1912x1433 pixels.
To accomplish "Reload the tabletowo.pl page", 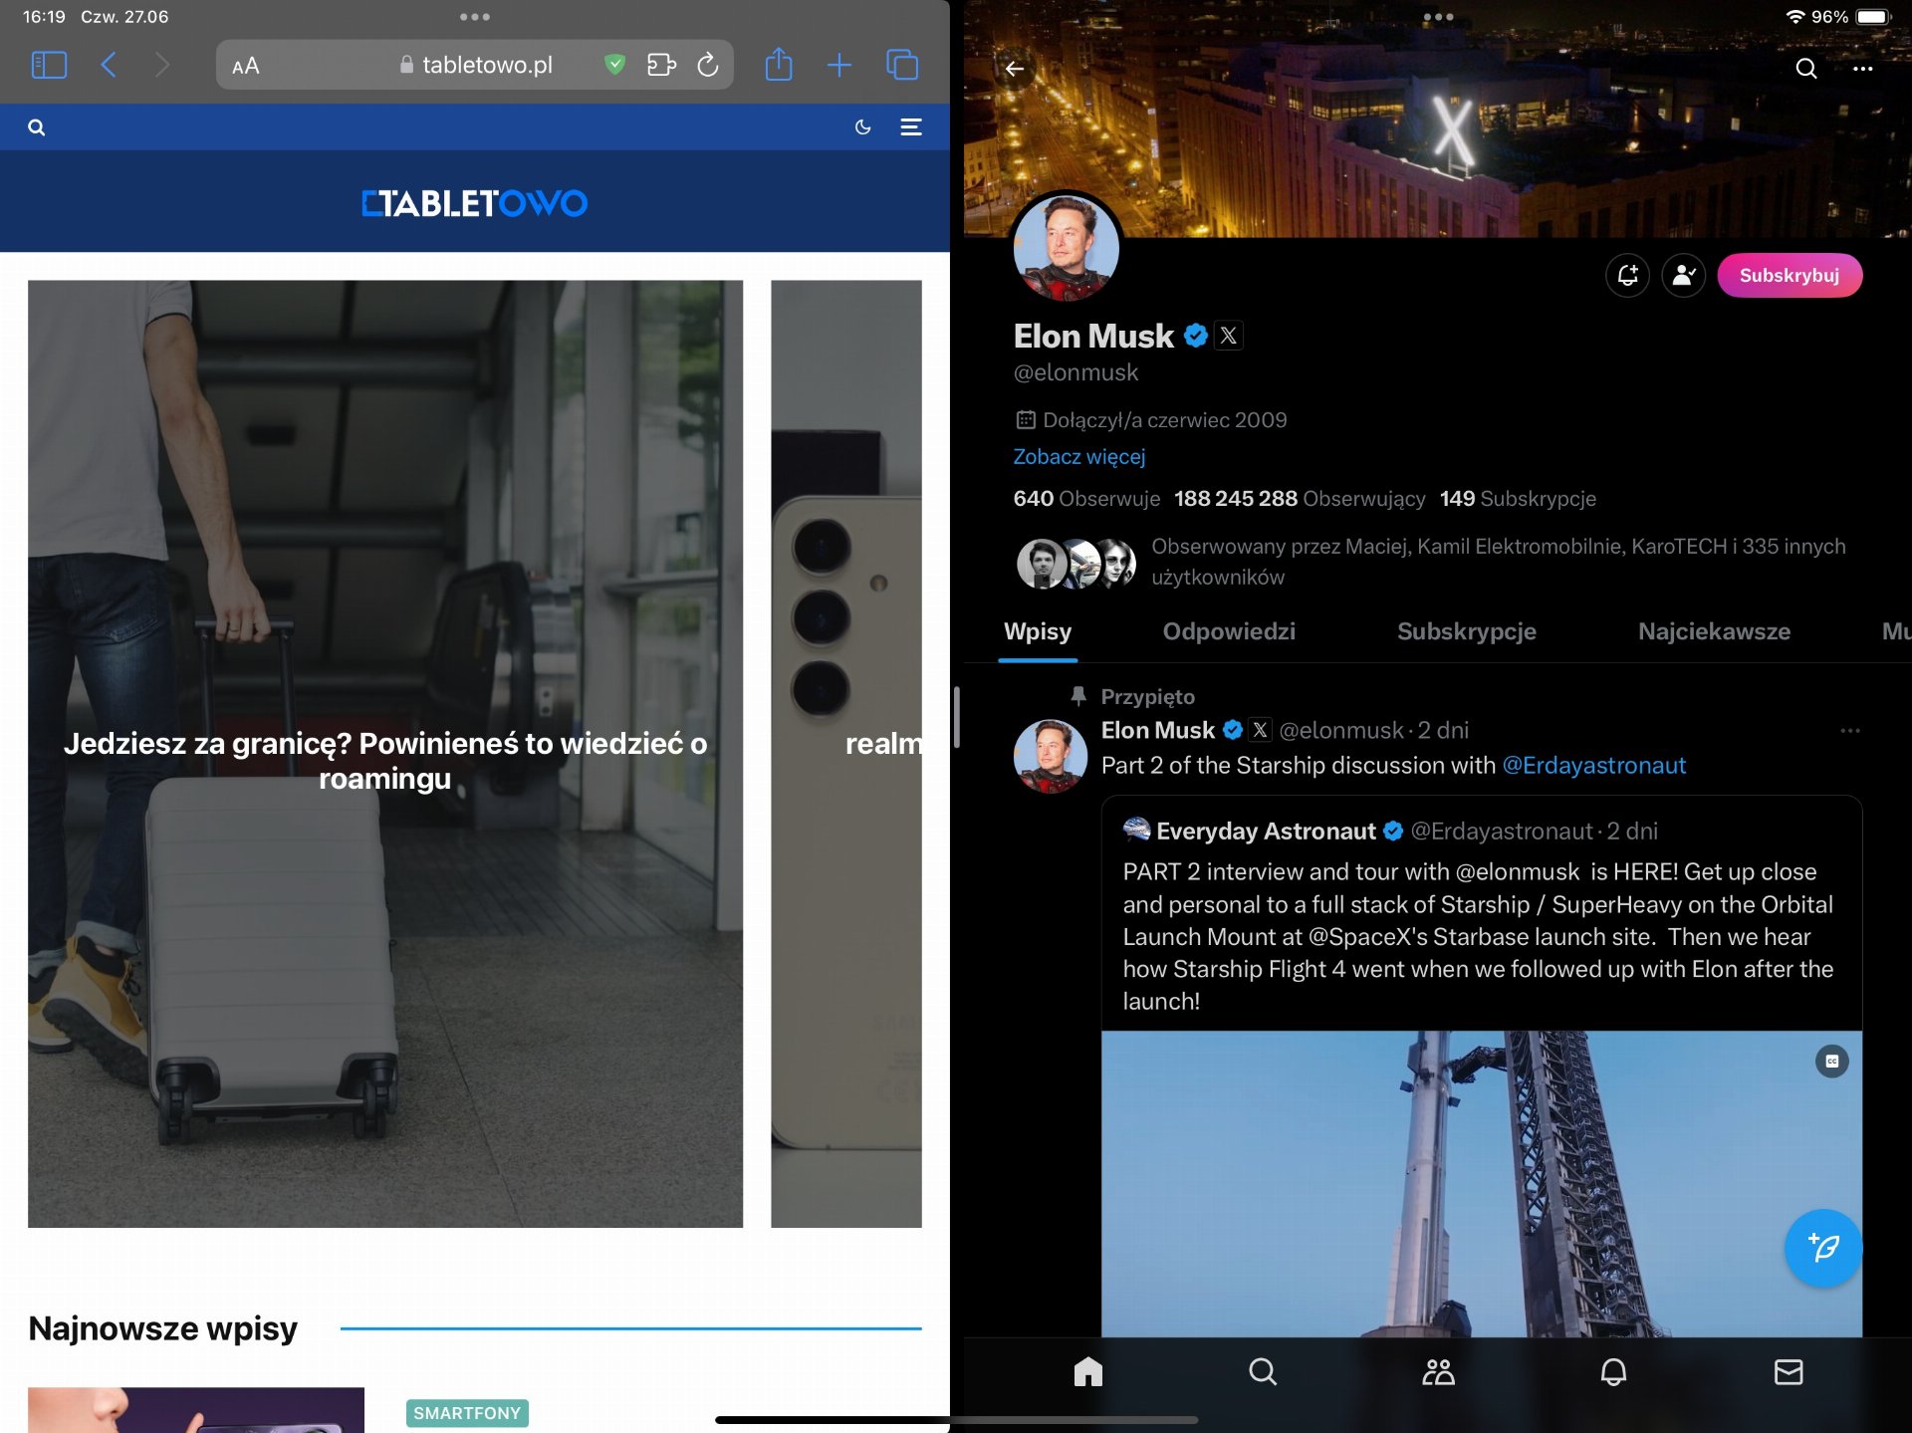I will point(708,65).
